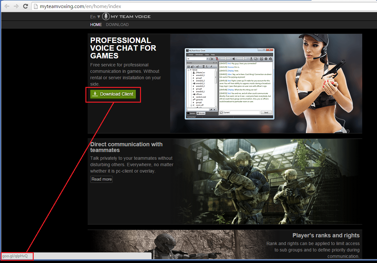Open the DOWNLOAD navigation tab

pyautogui.click(x=117, y=24)
